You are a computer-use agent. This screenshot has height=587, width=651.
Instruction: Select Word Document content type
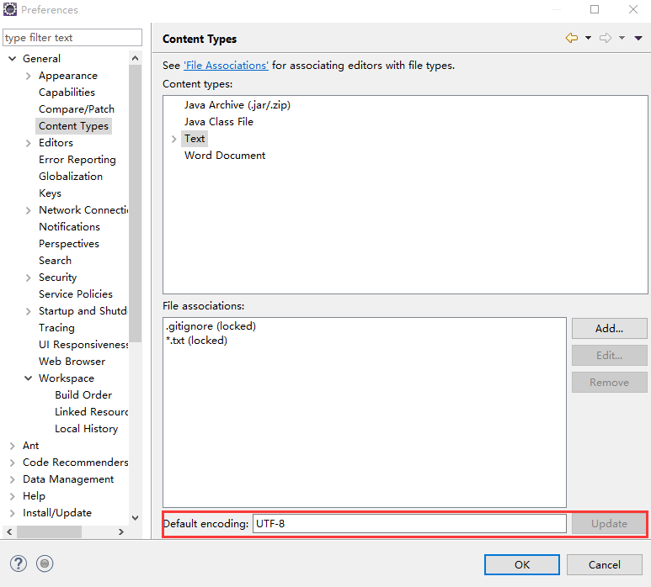point(225,156)
